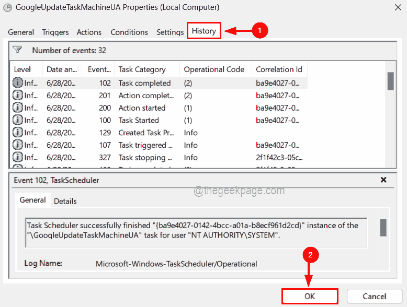Sort by Event ID column header
The width and height of the screenshot is (407, 307).
(x=98, y=69)
